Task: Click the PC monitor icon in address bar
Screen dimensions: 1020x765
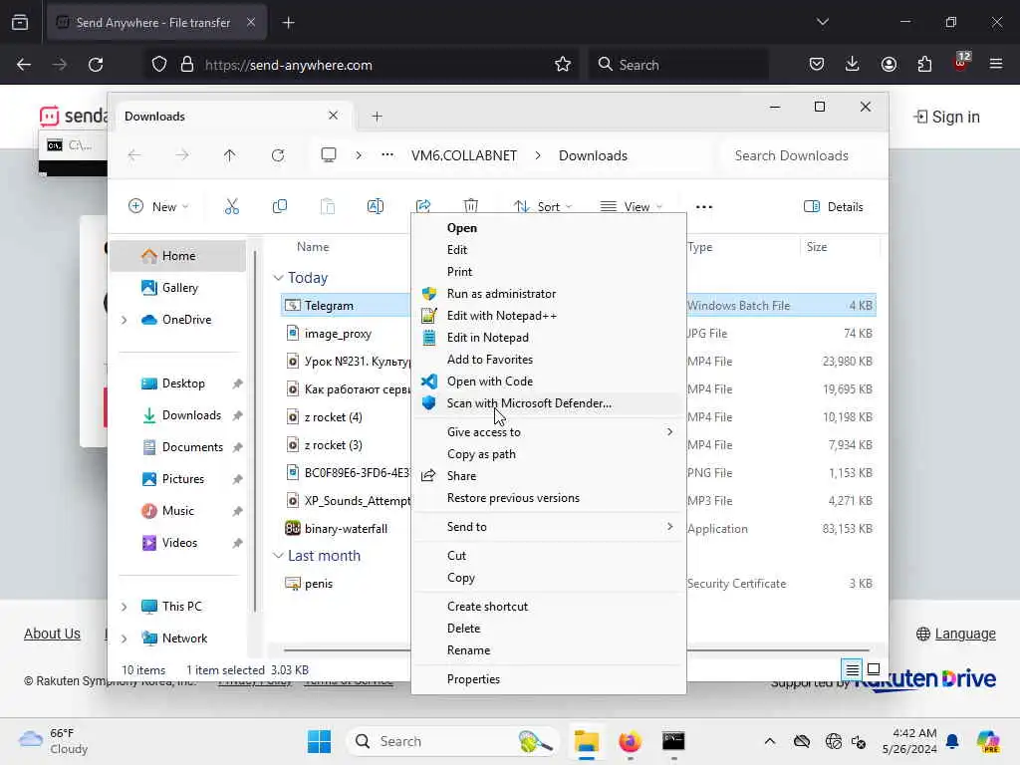Action: tap(329, 154)
